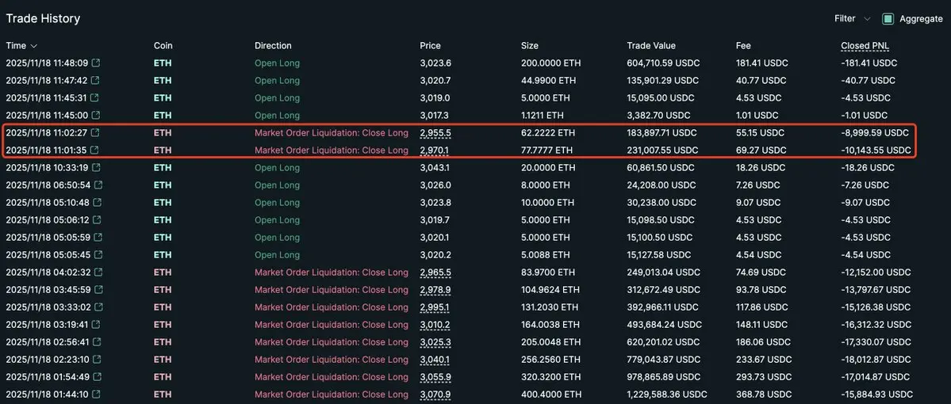Click the Coin column header
The width and height of the screenshot is (951, 404).
(163, 45)
